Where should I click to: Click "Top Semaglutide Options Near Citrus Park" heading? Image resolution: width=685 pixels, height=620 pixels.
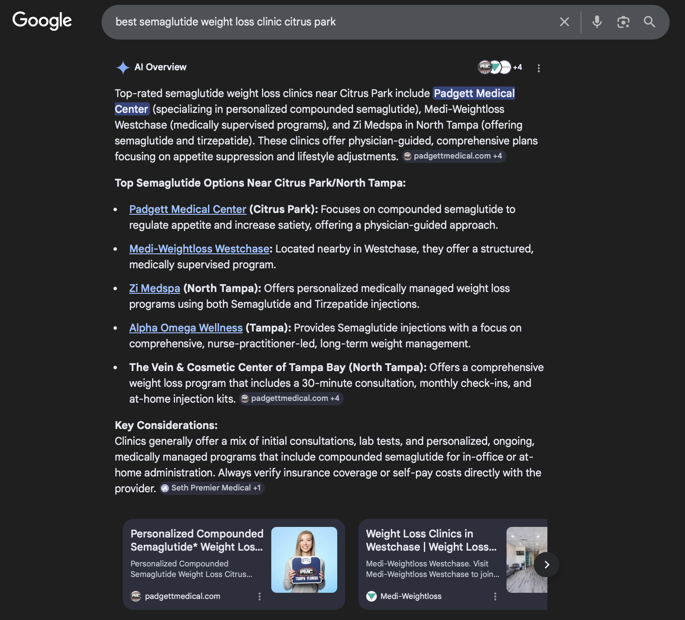tap(260, 183)
